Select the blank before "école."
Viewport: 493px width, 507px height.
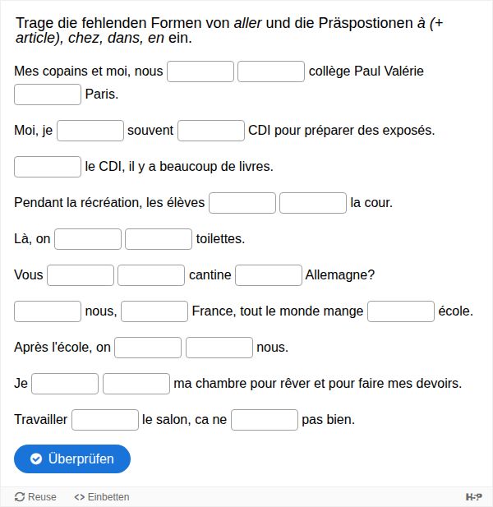[401, 311]
